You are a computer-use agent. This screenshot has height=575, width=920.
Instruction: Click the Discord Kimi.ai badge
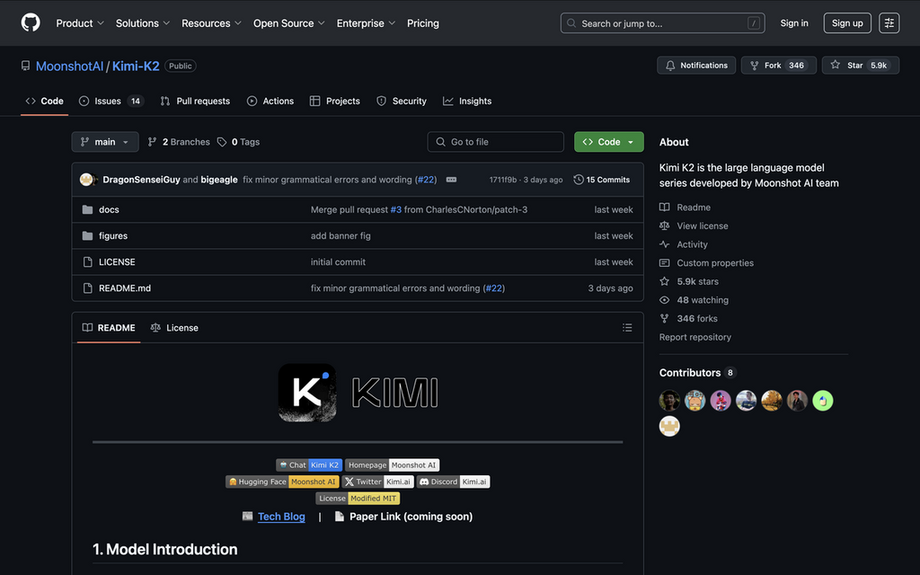(453, 482)
